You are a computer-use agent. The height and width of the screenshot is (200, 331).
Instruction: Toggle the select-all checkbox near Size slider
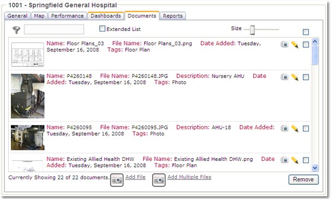click(305, 32)
